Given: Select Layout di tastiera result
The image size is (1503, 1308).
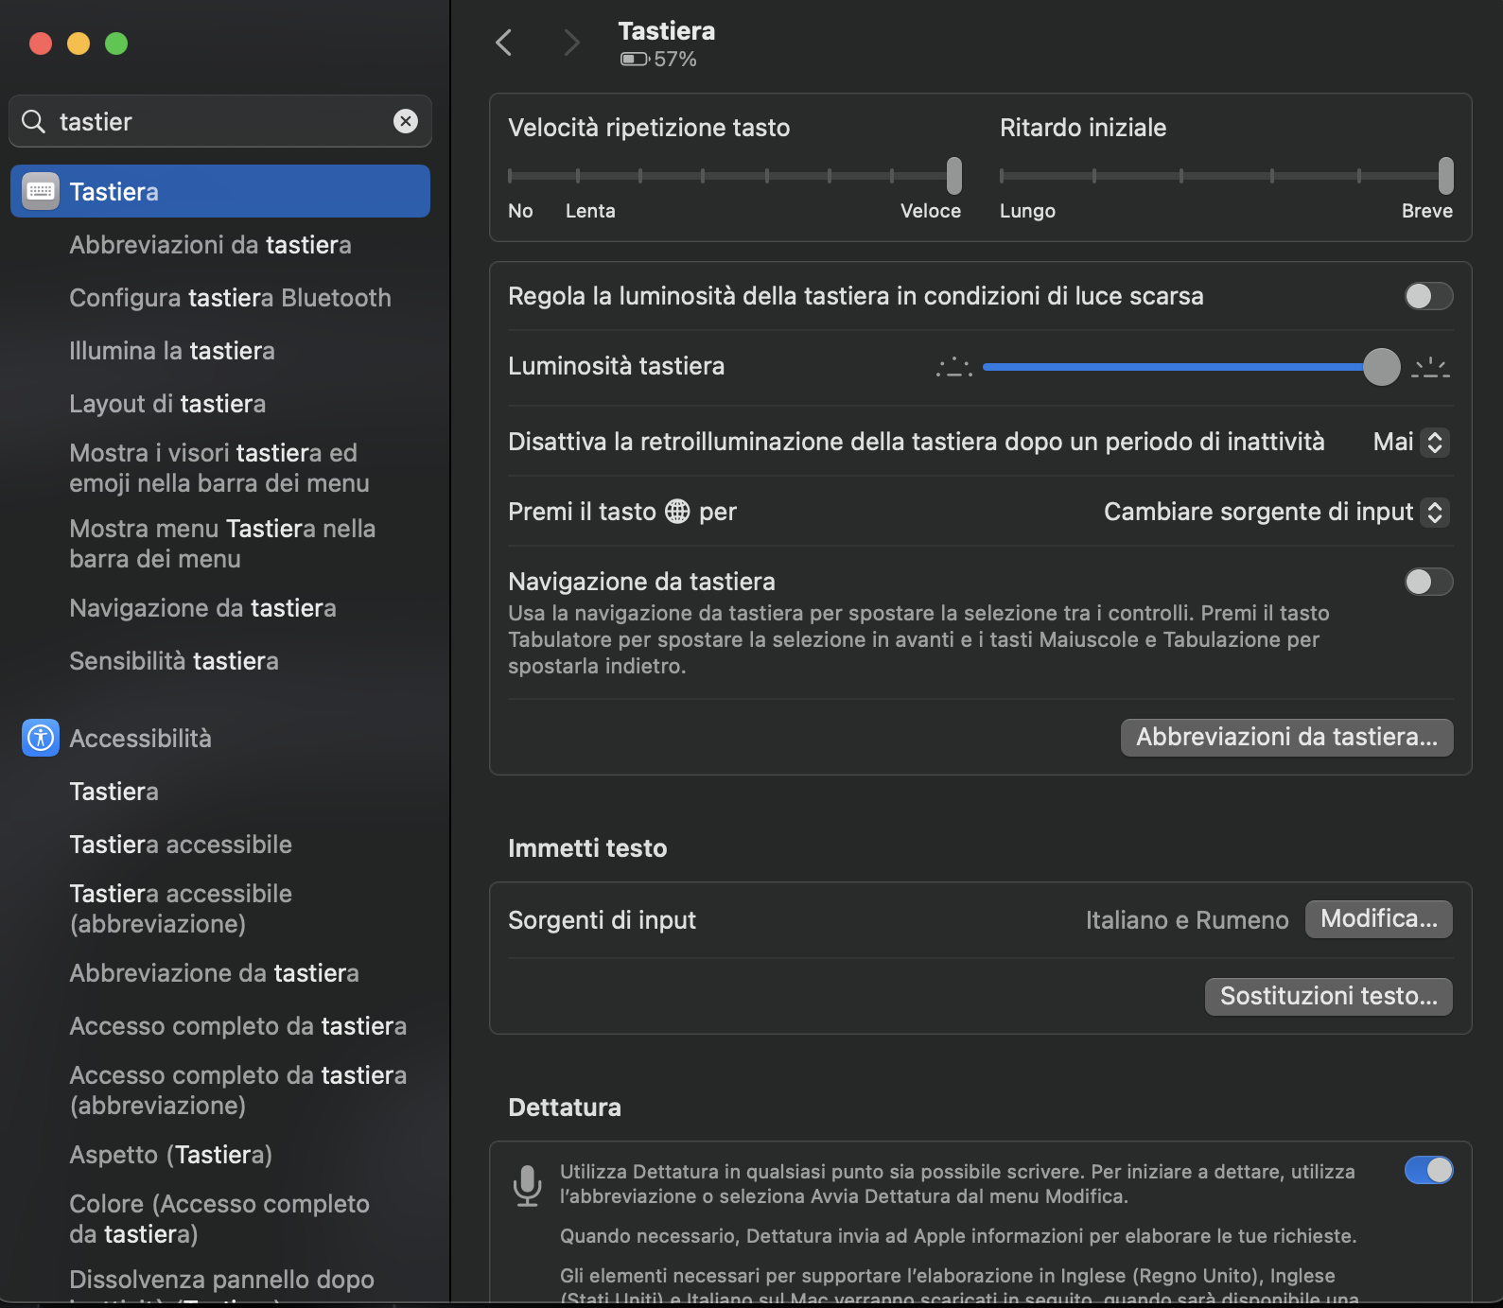Looking at the screenshot, I should 167,404.
